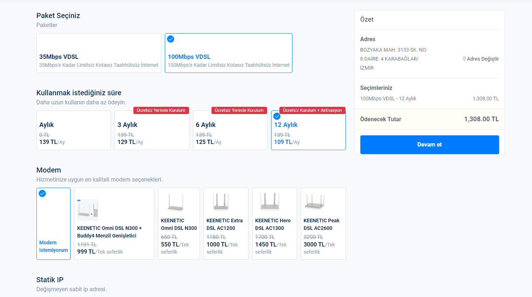Click the 999 TL/Tek seferlik price
This screenshot has height=297, width=532.
[100, 252]
